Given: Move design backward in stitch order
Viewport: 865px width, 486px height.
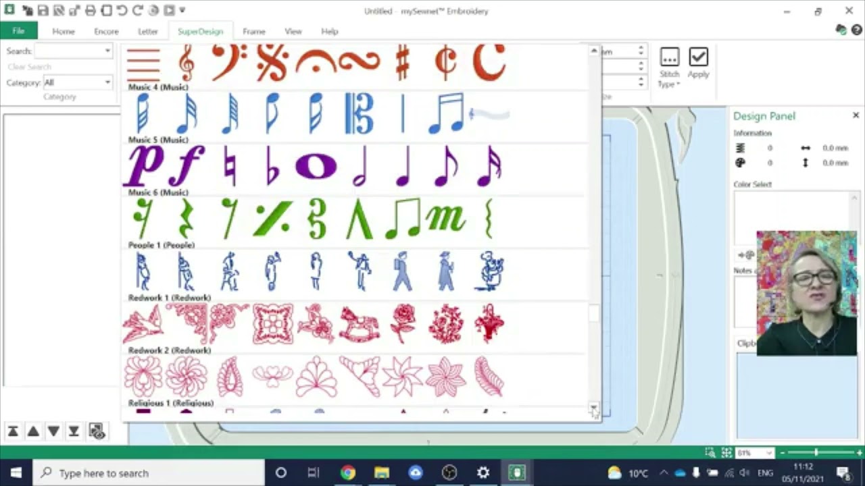Looking at the screenshot, I should (x=33, y=431).
